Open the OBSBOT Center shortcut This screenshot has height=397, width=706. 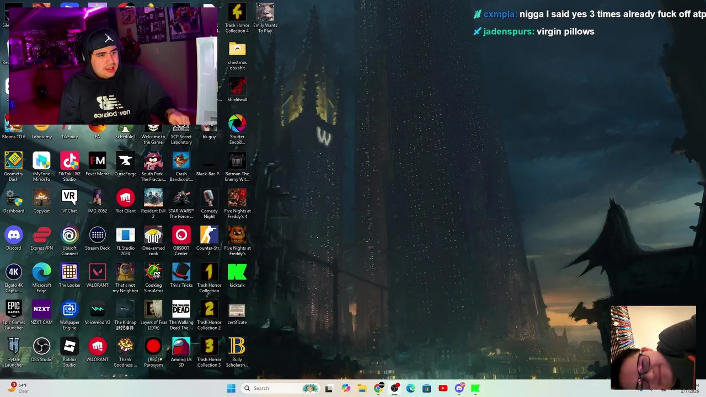(181, 240)
